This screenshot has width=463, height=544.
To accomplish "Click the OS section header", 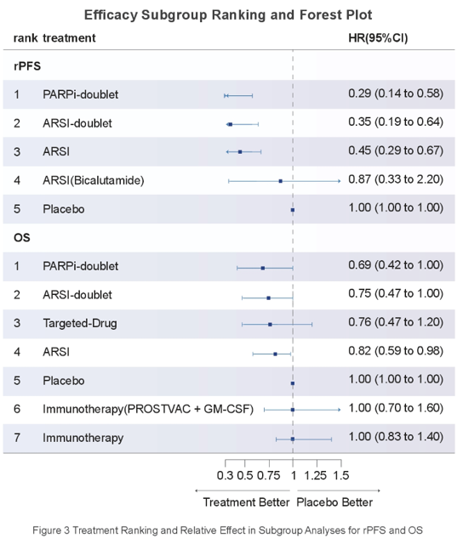I will click(22, 238).
